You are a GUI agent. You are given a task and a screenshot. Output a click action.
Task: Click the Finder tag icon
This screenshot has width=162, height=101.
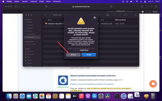point(119,15)
